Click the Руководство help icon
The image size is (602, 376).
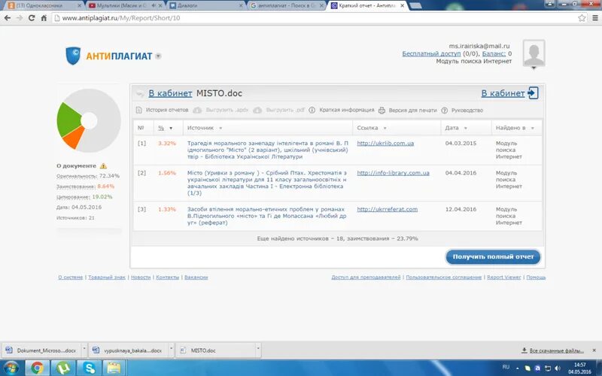pos(444,110)
